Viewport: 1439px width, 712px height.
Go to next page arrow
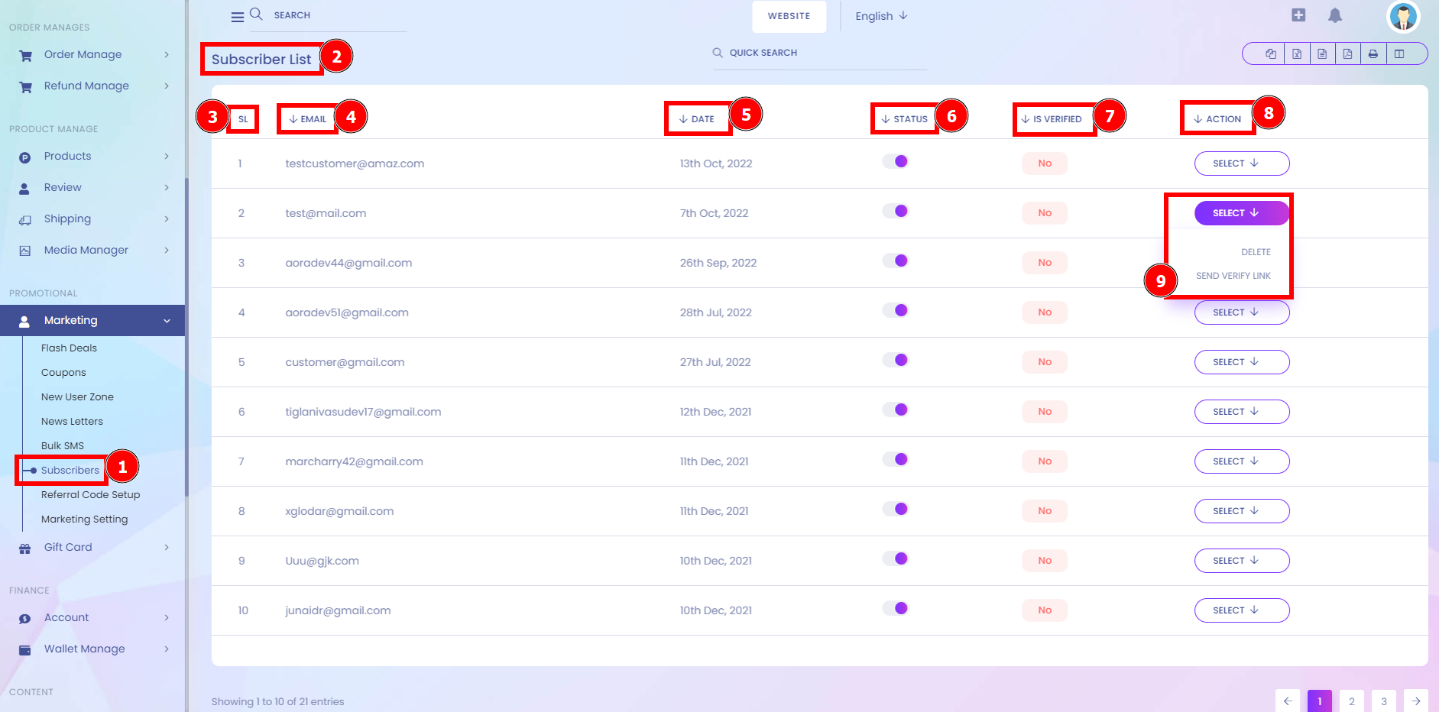(x=1415, y=701)
